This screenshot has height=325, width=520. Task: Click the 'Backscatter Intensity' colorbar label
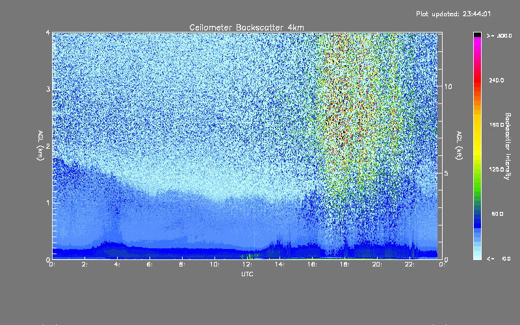tap(508, 146)
